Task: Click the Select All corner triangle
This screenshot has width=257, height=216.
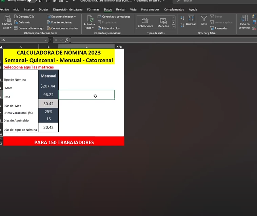Action: 1,47
